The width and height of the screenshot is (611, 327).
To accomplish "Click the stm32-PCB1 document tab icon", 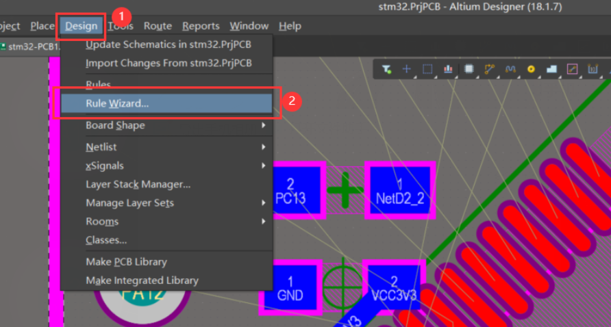I will coord(3,47).
